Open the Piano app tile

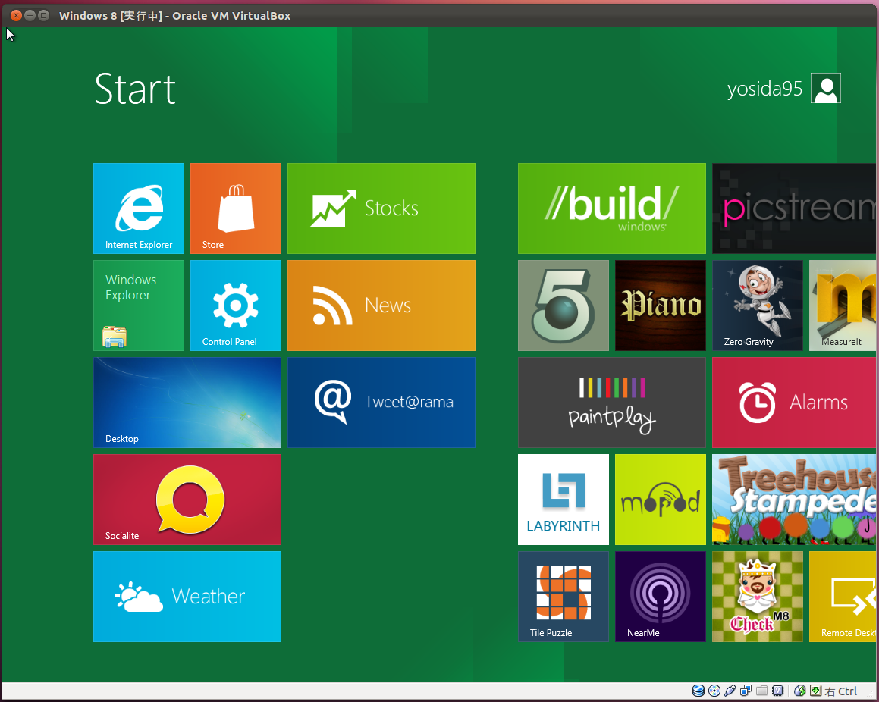661,306
